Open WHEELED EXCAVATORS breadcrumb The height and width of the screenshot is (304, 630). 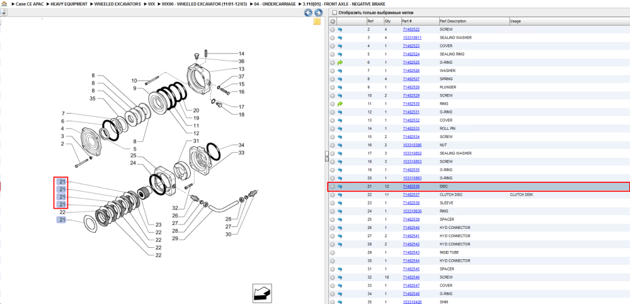point(117,4)
